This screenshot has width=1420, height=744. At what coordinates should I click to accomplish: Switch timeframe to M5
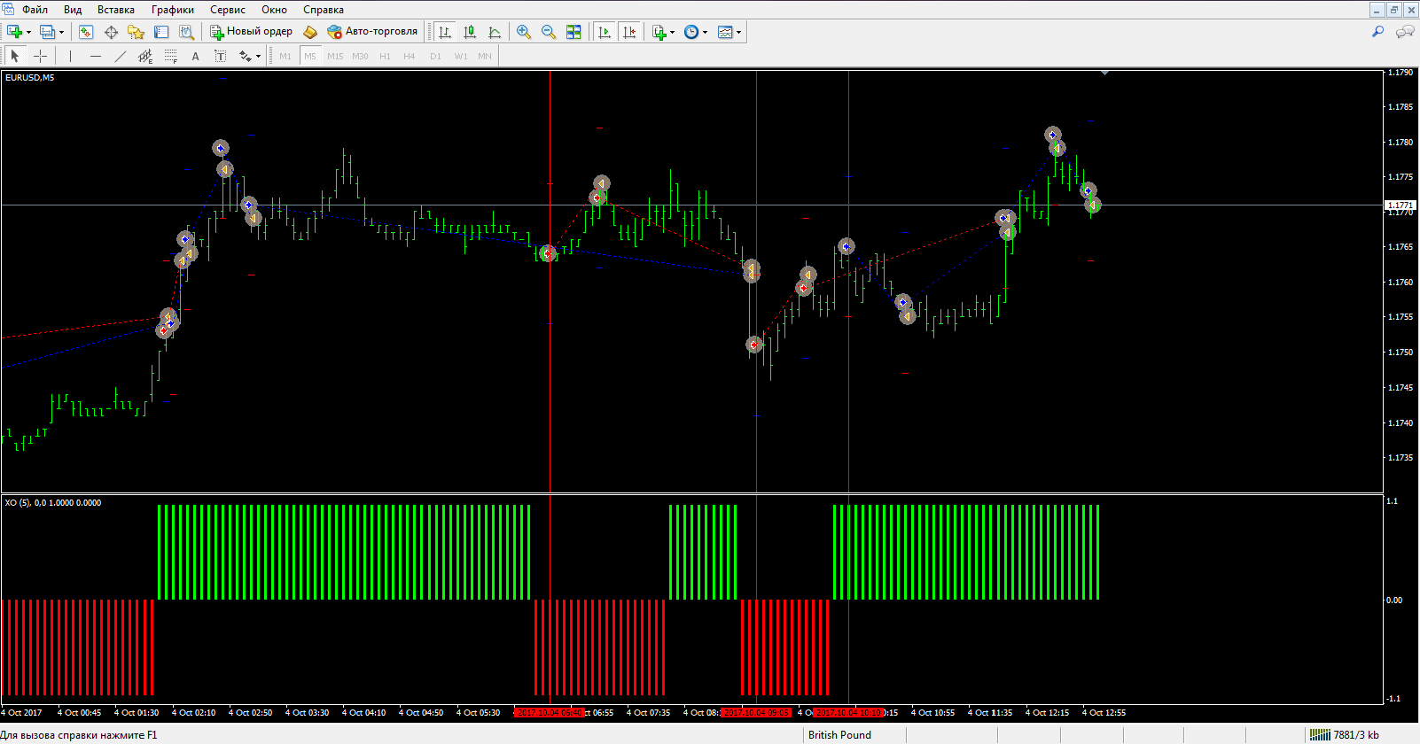coord(310,56)
